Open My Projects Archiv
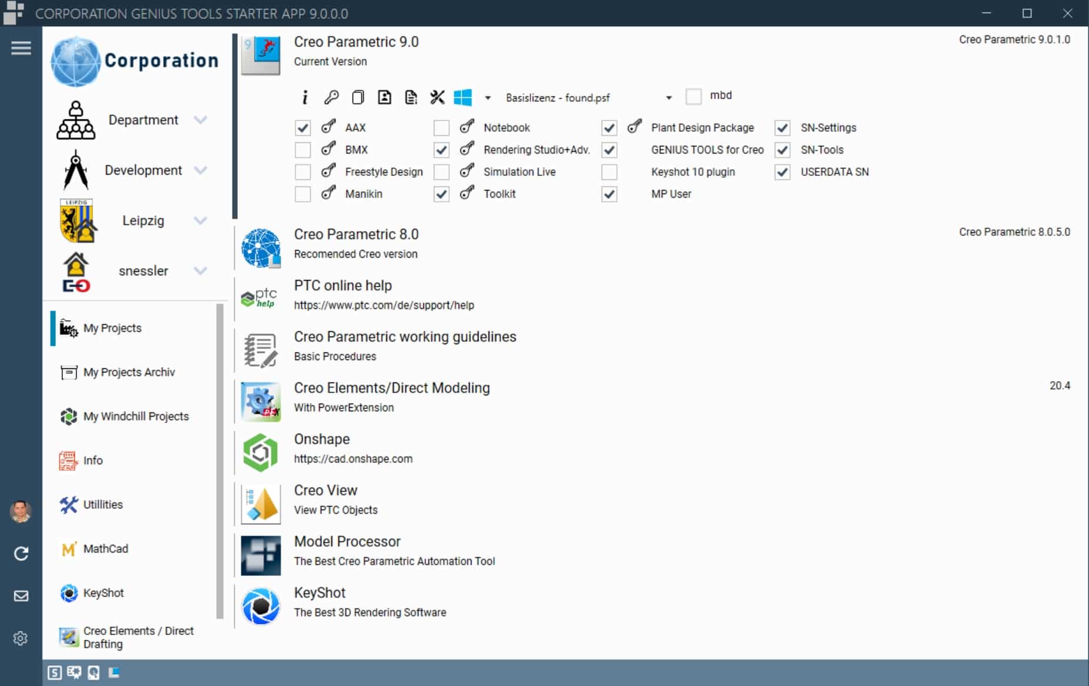This screenshot has width=1089, height=686. coord(132,372)
